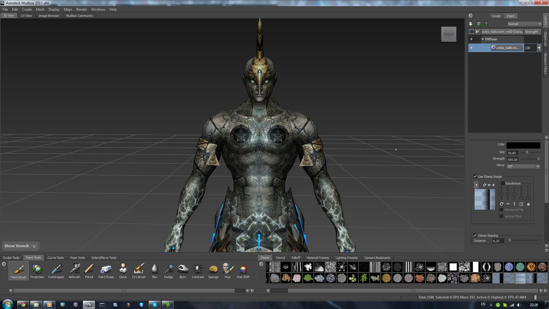
Task: Select the Pencil tool
Action: (x=89, y=271)
